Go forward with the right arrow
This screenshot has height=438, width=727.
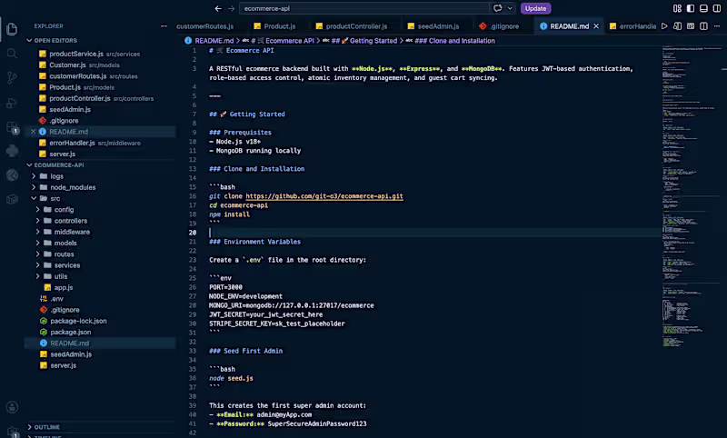coord(231,8)
